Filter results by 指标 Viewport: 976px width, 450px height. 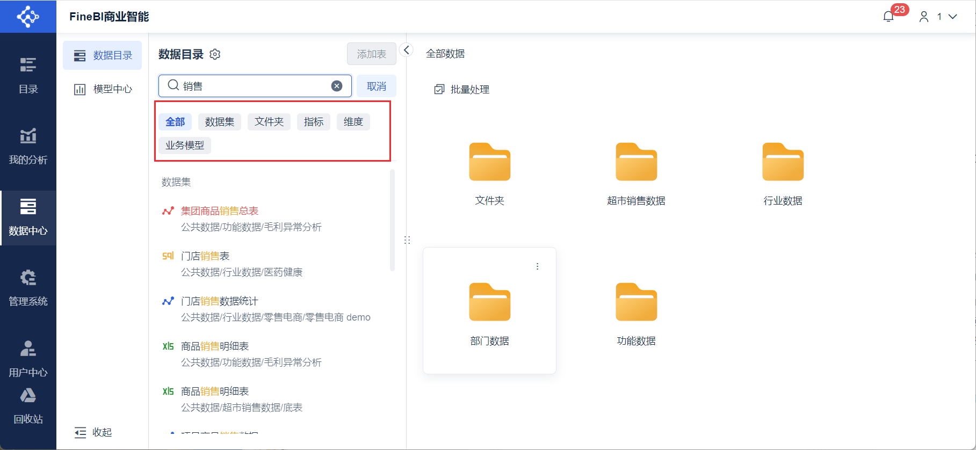[x=314, y=122]
